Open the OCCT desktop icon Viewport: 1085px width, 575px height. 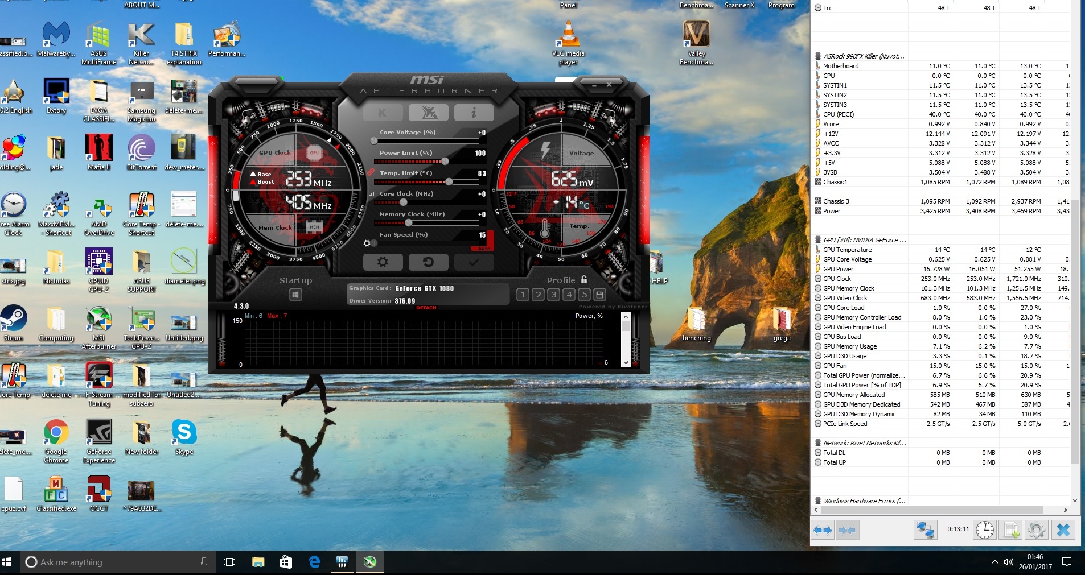[99, 494]
